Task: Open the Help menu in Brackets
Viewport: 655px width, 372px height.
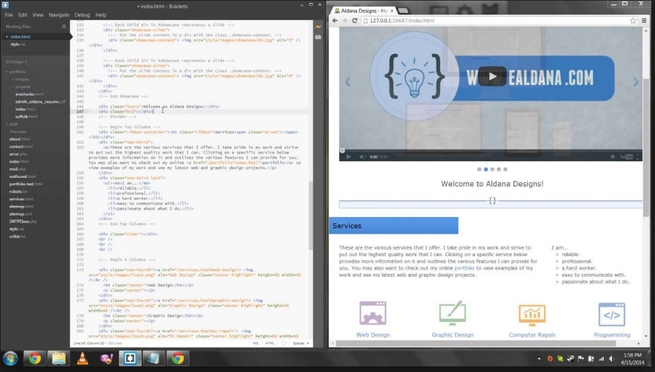Action: [x=101, y=15]
